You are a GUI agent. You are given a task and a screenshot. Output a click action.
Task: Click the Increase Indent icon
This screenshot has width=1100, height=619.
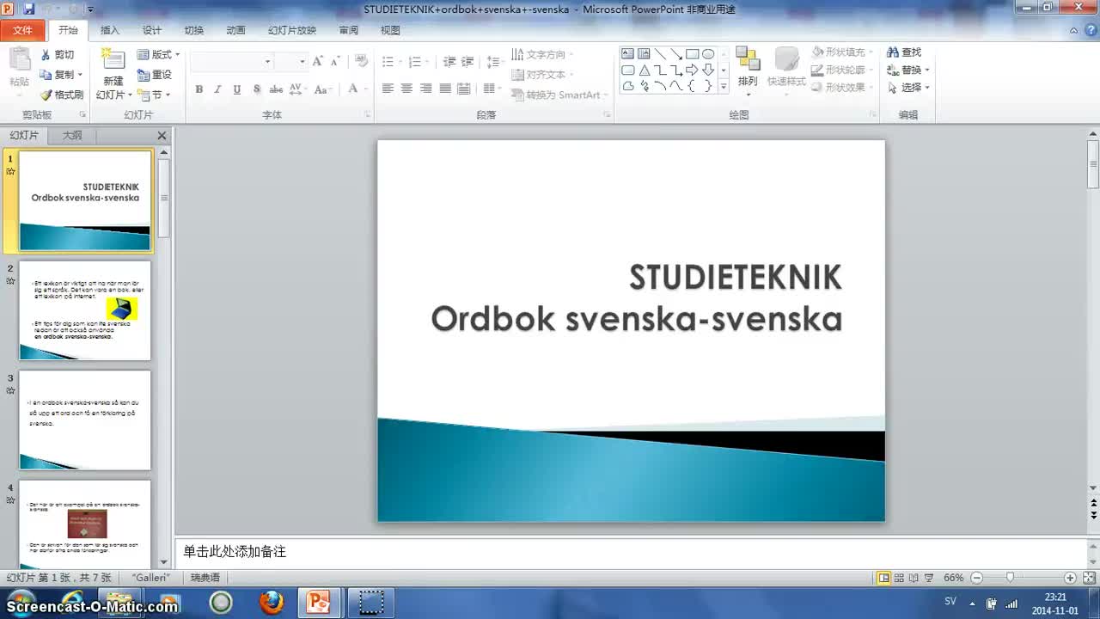click(467, 61)
